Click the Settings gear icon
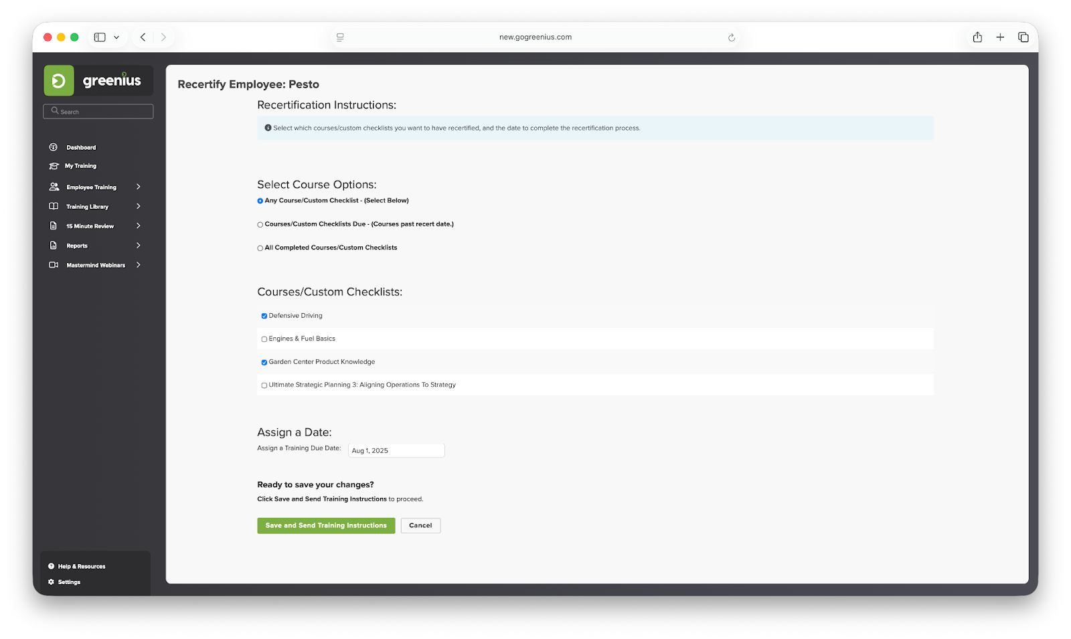Screen dimensions: 1071x639 coord(51,582)
